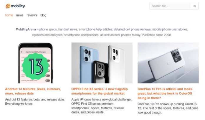The height and width of the screenshot is (120, 205).
Task: Open OPPO Find X5 series headline link
Action: [100, 91]
